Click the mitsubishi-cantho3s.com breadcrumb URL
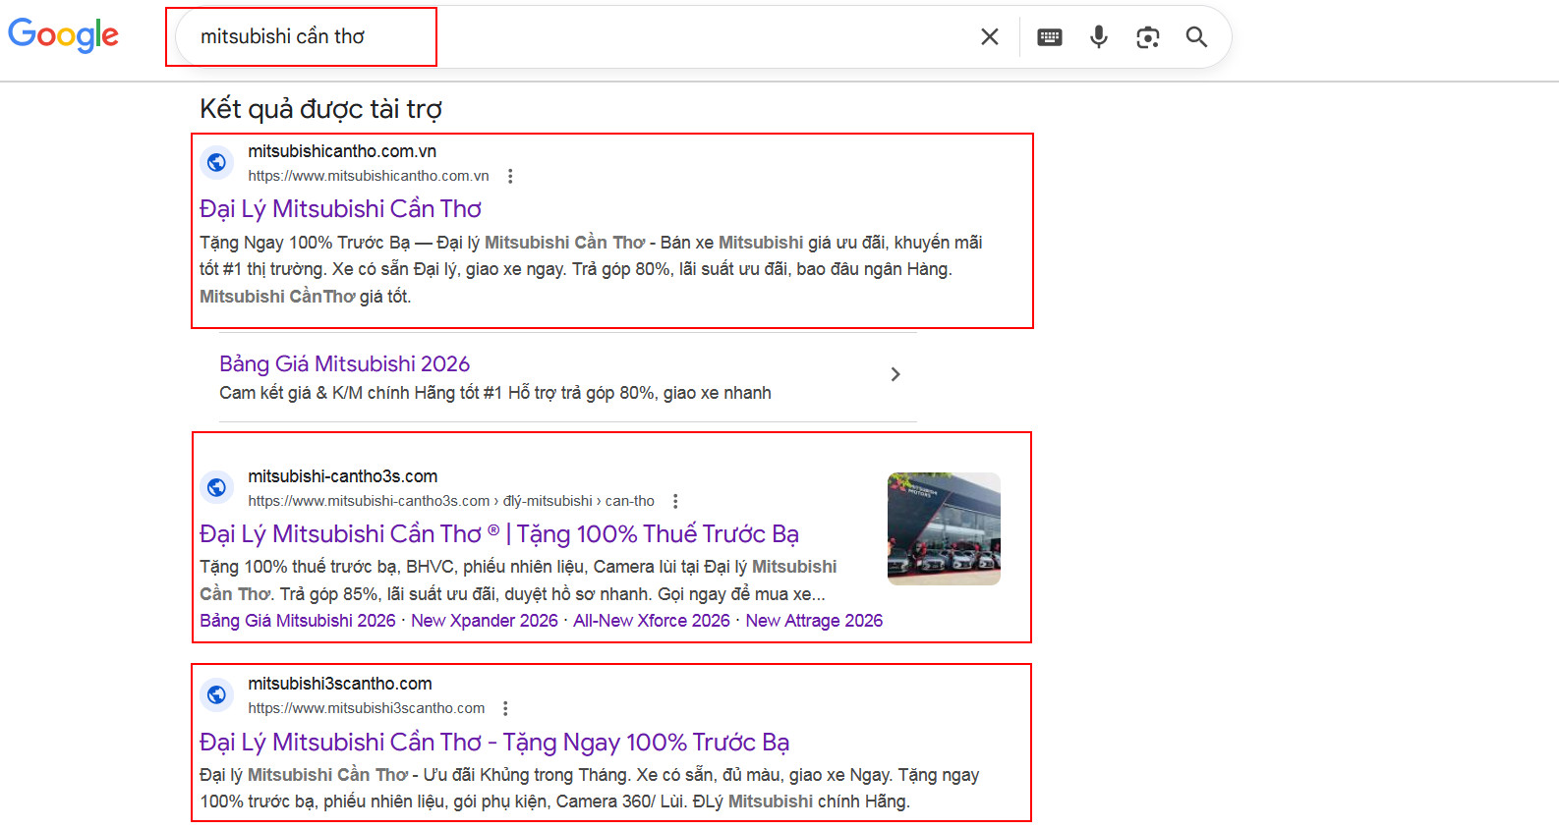Screen dimensions: 1559x829 pyautogui.click(x=451, y=501)
